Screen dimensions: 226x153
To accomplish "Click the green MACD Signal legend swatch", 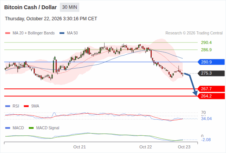I will (31, 128).
